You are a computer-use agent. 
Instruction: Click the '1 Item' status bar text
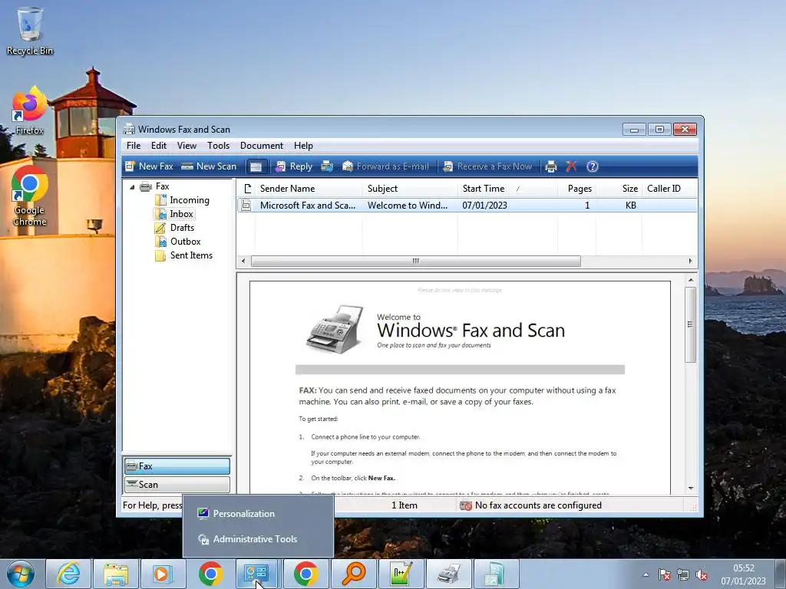click(x=404, y=505)
